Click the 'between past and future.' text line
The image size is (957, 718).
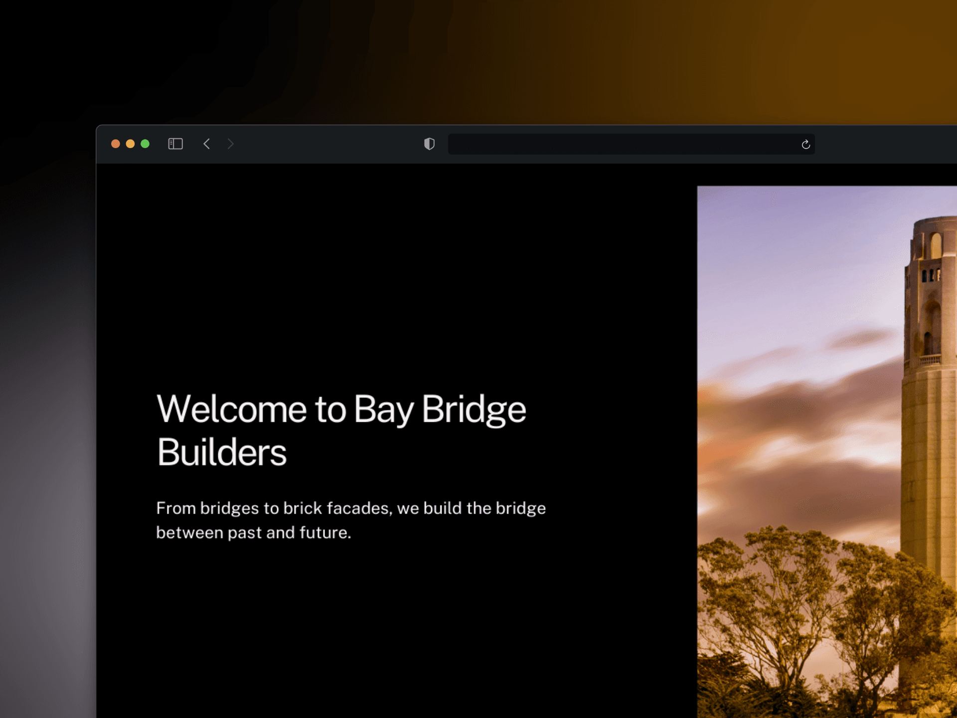[253, 533]
